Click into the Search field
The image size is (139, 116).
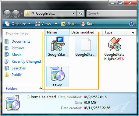[x=112, y=13]
